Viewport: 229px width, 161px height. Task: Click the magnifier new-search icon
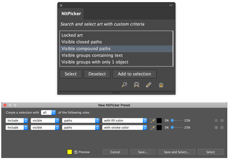(125, 85)
